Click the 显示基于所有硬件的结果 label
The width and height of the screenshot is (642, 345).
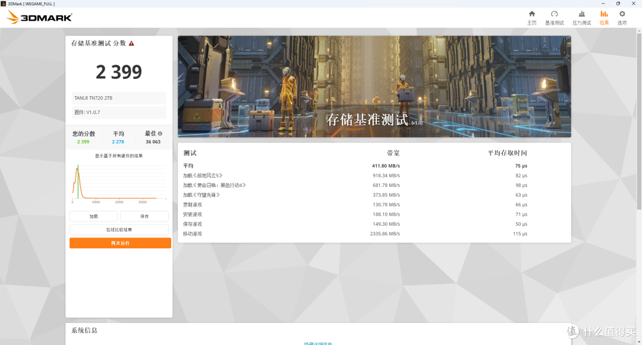tap(119, 156)
